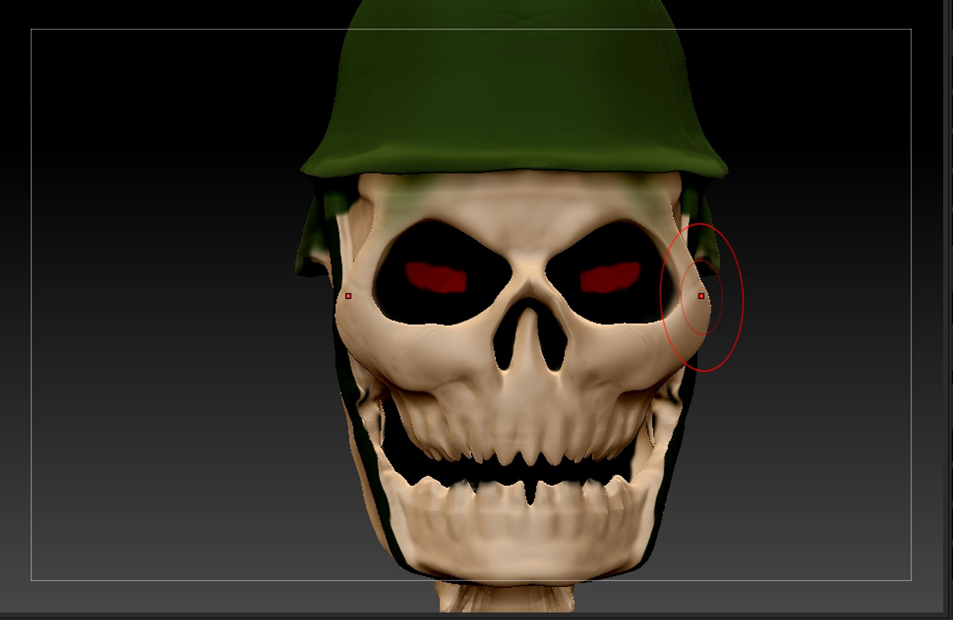Click the document frame border on the left

pos(32,287)
